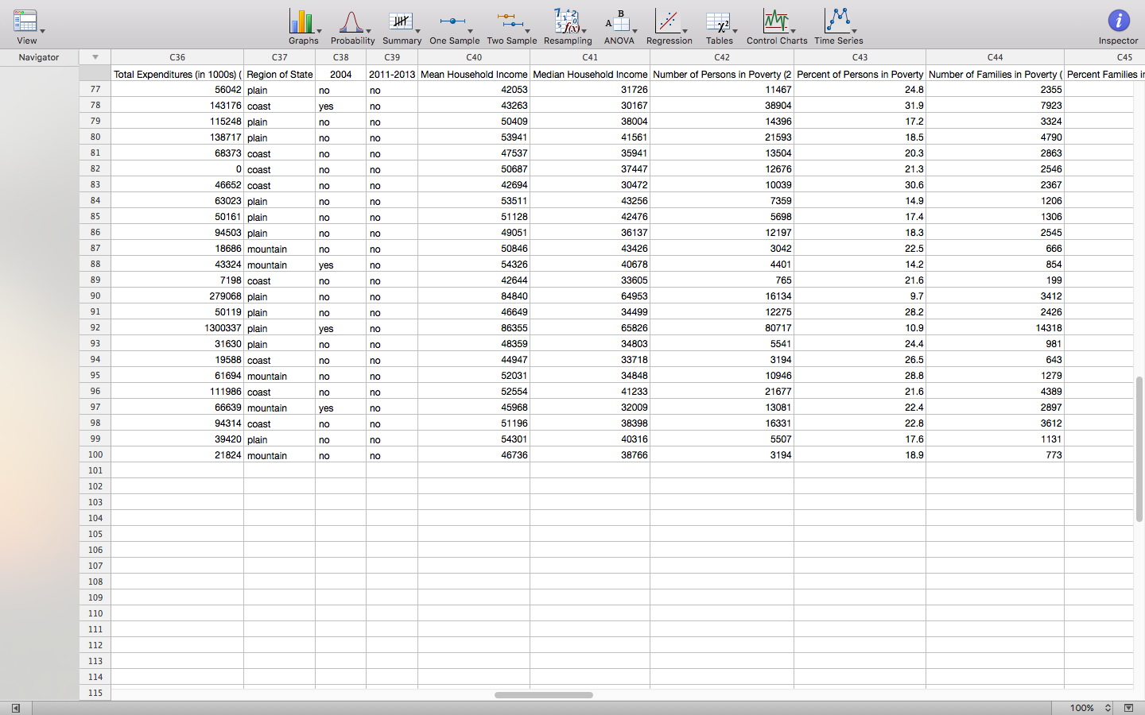Image resolution: width=1145 pixels, height=715 pixels.
Task: Click percent in poverty cell 9.7
Action: 860,296
